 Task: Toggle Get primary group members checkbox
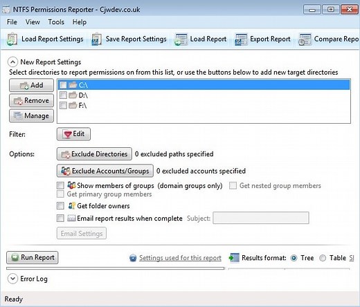tap(60, 194)
